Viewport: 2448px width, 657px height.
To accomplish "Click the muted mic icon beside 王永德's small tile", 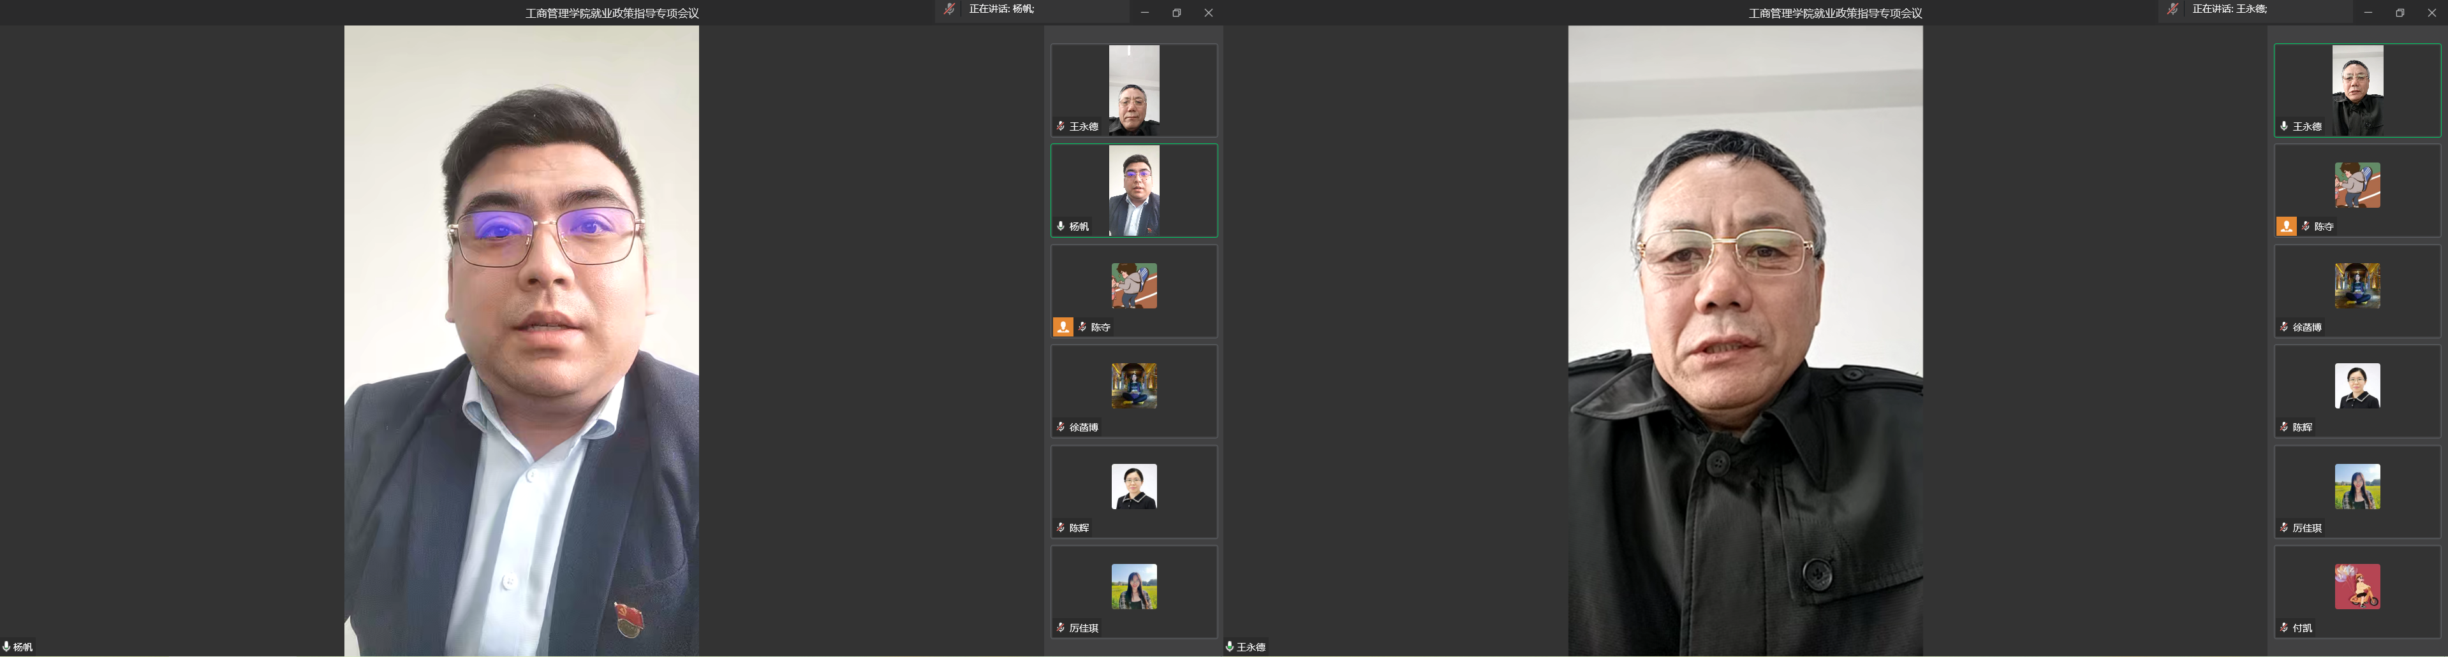I will [1061, 126].
